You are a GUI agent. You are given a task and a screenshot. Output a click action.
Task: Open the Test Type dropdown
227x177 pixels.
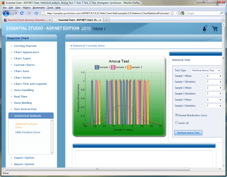pos(206,70)
